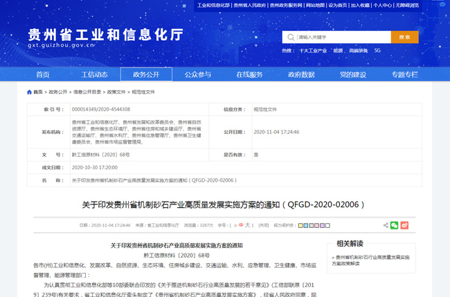This screenshot has width=450, height=297.
Task: Click the orange 搜索 button
Action: (x=404, y=37)
